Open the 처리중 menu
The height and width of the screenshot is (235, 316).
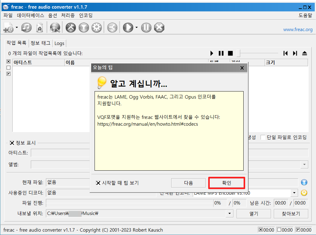point(68,15)
